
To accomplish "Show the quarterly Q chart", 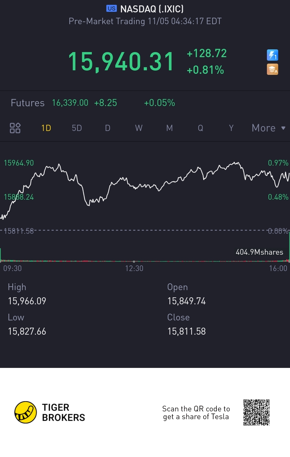I will [200, 128].
